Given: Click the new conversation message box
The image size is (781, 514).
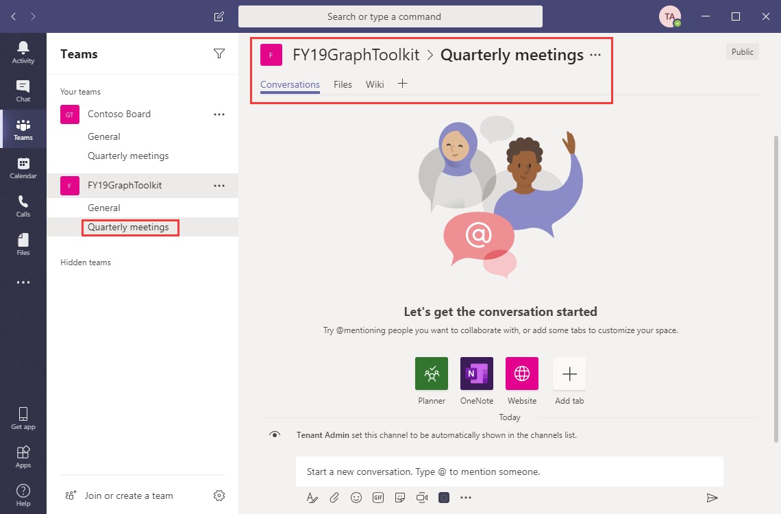Looking at the screenshot, I should [x=510, y=472].
